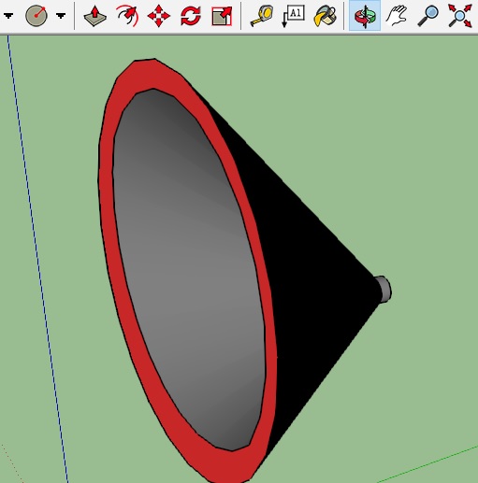
Task: Open dropdown arrow at toolbar's left edge
Action: (8, 15)
